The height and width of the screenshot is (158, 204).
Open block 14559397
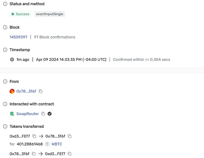coord(18,37)
